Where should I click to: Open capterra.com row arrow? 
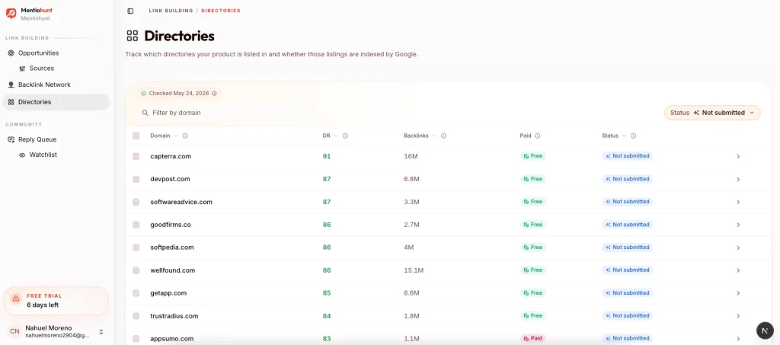[x=738, y=157]
